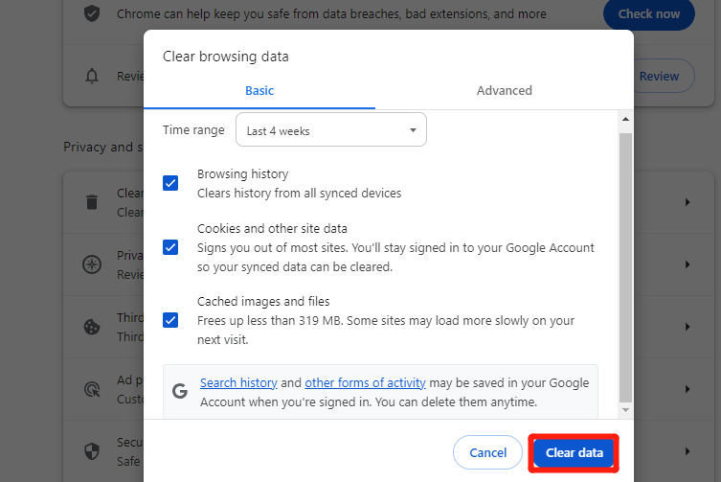721x482 pixels.
Task: Click the dialog scrollbar down arrow
Action: coord(625,409)
